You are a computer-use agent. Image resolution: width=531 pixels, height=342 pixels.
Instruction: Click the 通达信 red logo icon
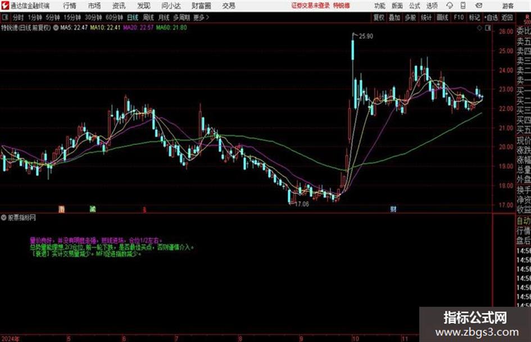(5, 6)
